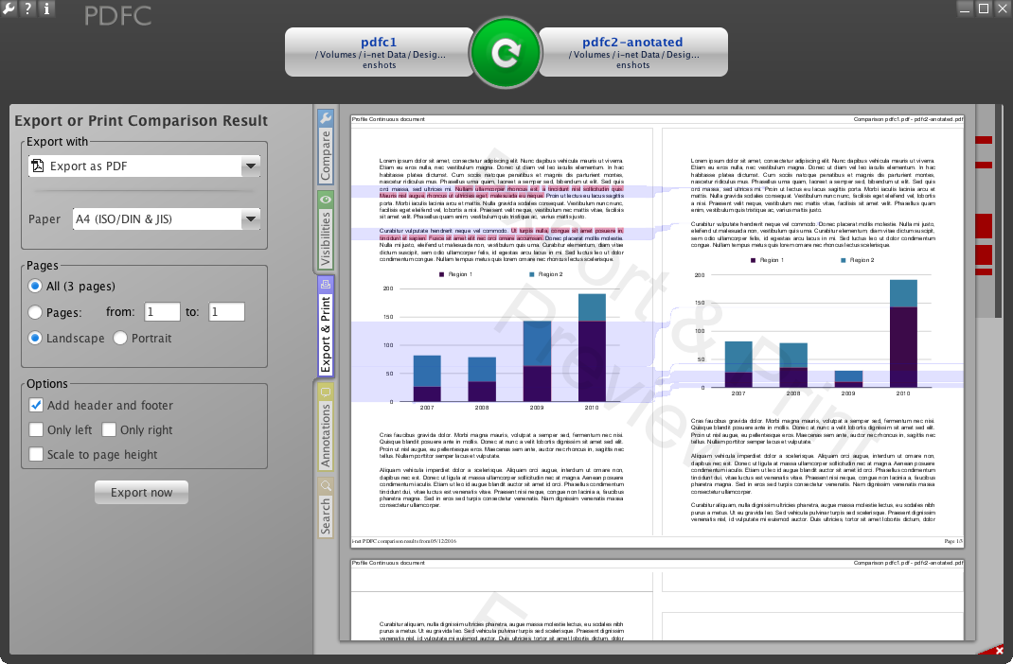This screenshot has width=1013, height=664.
Task: Open settings via the wrench icon
Action: coord(9,9)
